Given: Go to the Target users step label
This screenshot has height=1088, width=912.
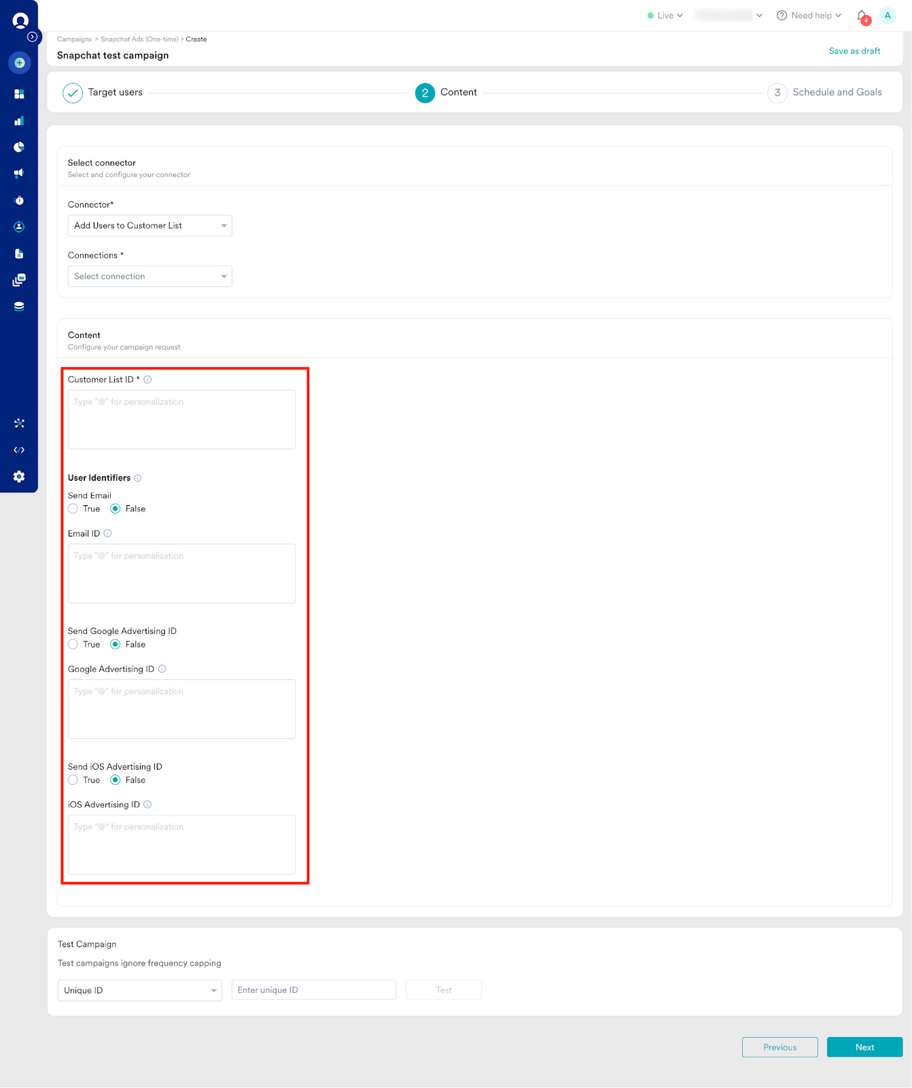Looking at the screenshot, I should [116, 92].
